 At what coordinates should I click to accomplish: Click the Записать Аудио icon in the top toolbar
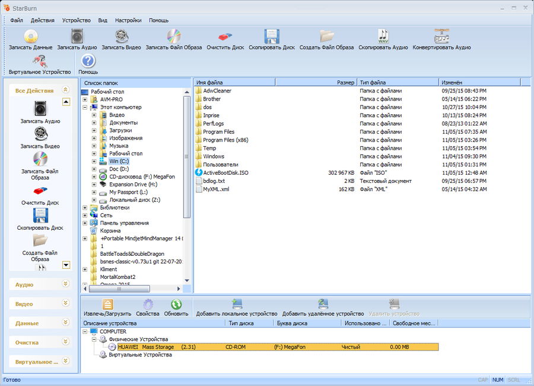(77, 37)
